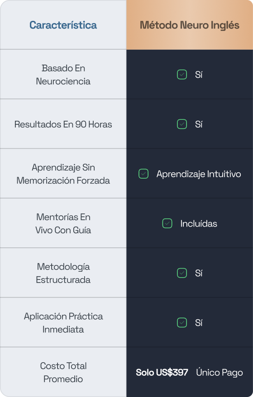Viewport: 253px width, 397px height.
Task: Click the Aplicación Práctica Inmediata label
Action: (x=63, y=323)
